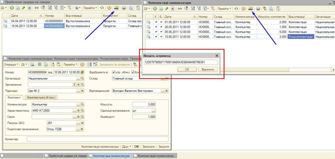This screenshot has height=159, width=335.
Task: Open calendar picker next to document date
Action: (x=82, y=72)
